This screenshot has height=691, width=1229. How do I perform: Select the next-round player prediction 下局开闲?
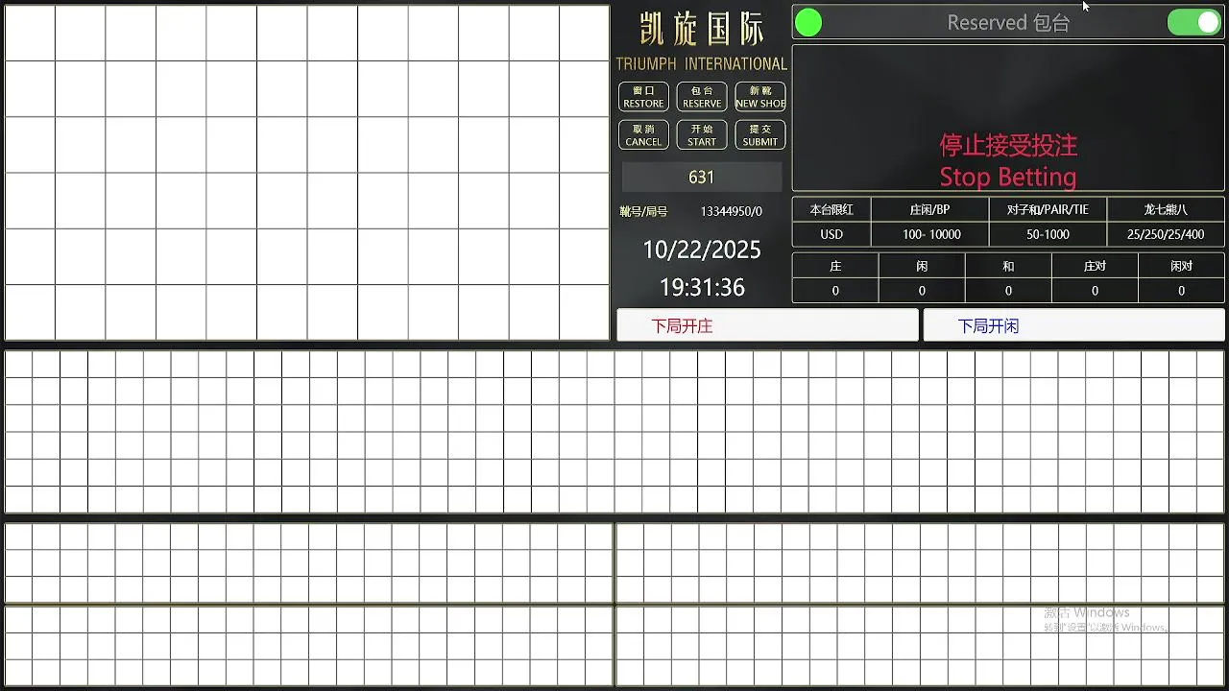point(1073,326)
